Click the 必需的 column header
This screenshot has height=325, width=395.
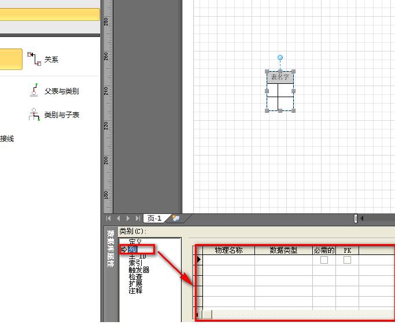(324, 250)
